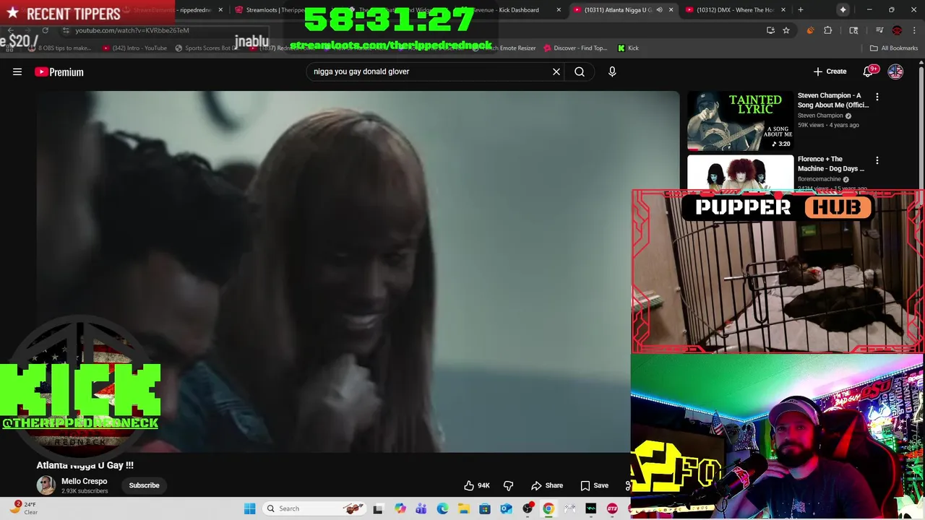Click the sparkle icon in the tab strip
925x520 pixels.
[843, 10]
